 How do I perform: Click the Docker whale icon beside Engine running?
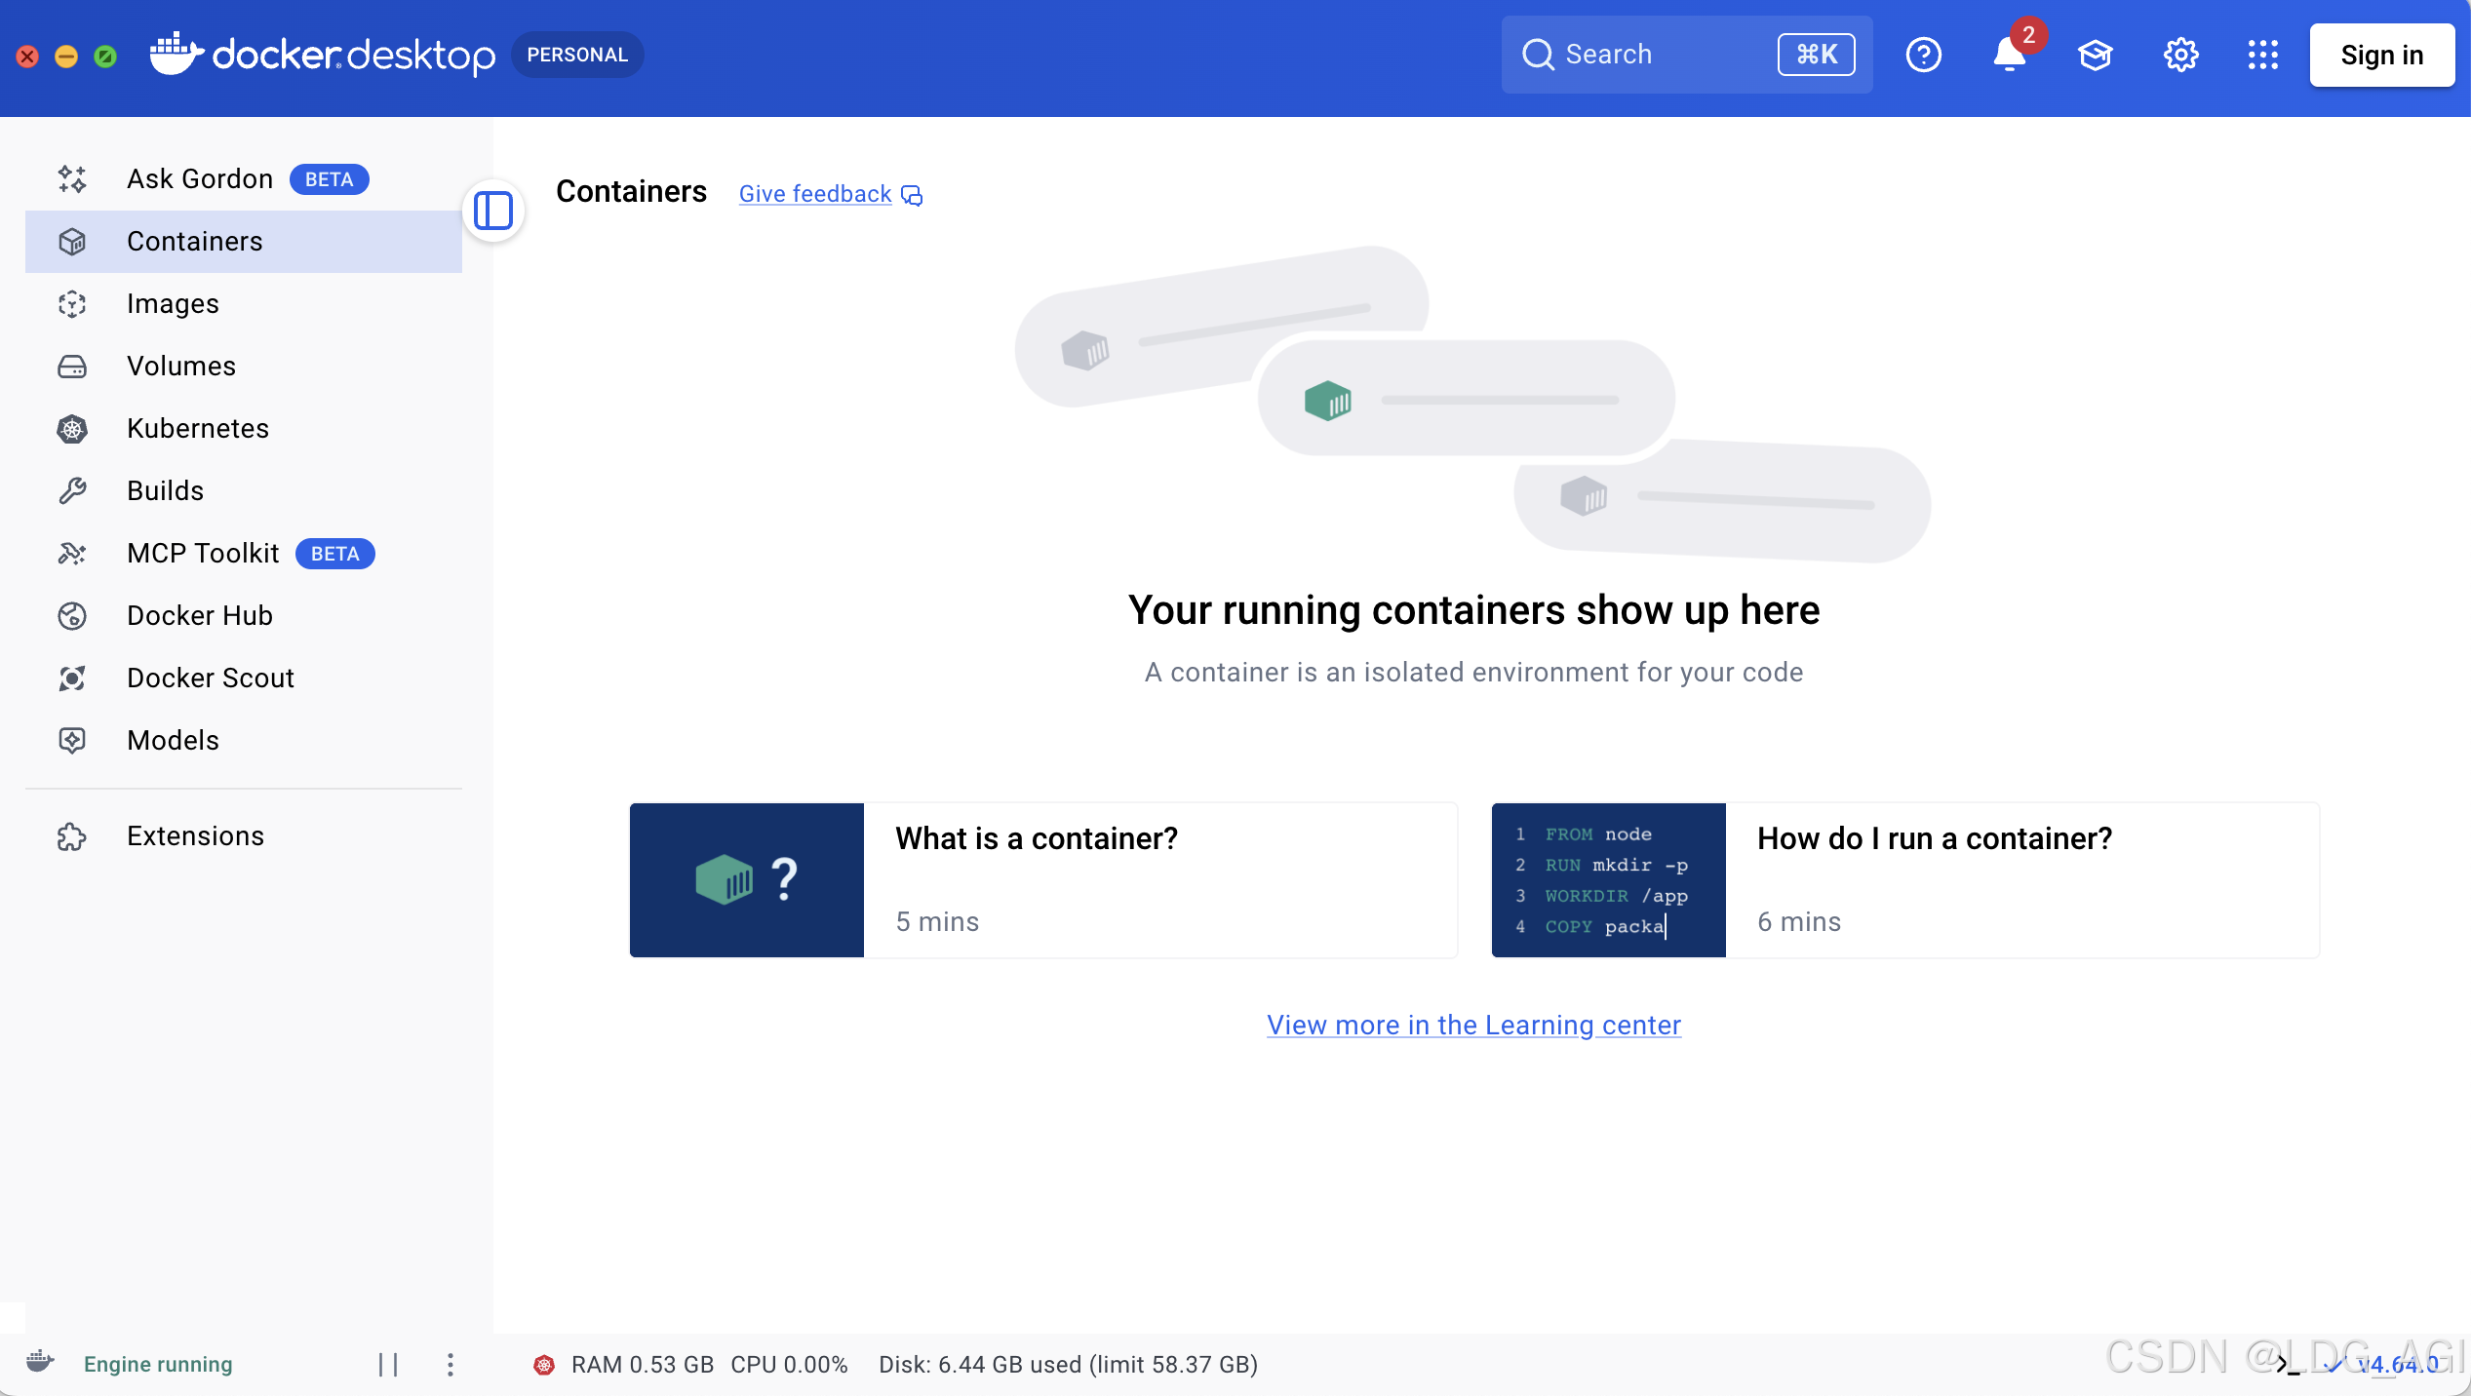[40, 1362]
